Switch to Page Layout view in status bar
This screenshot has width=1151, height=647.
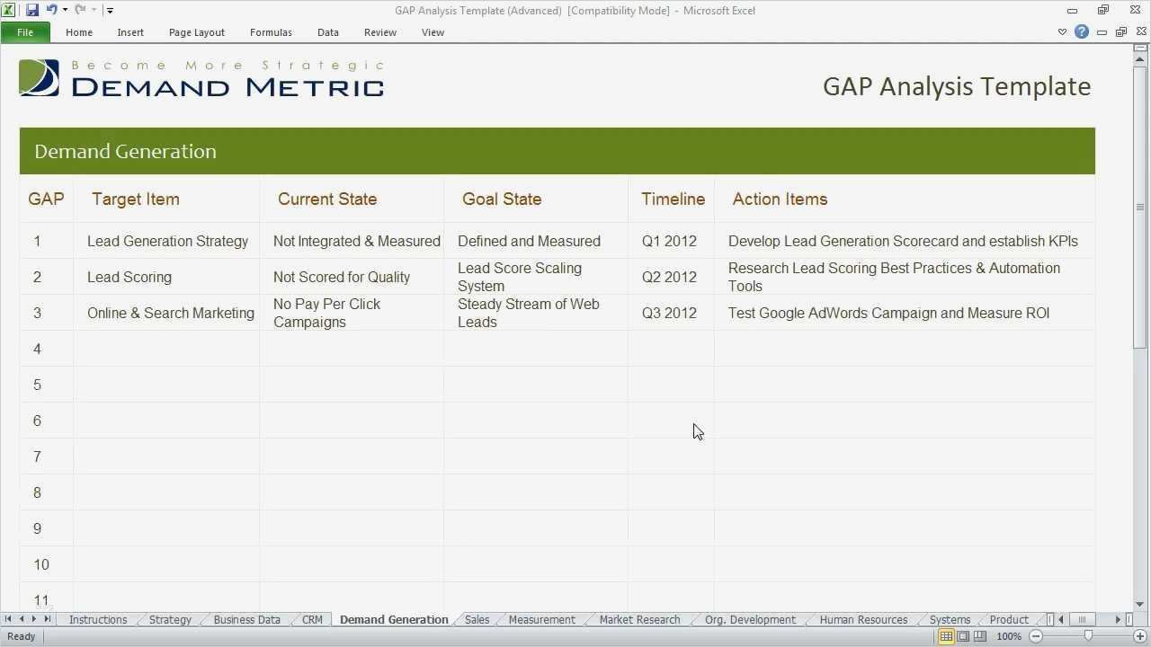point(963,636)
